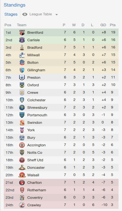Click the Walsall club badge icon
The height and width of the screenshot is (211, 122).
22,175
